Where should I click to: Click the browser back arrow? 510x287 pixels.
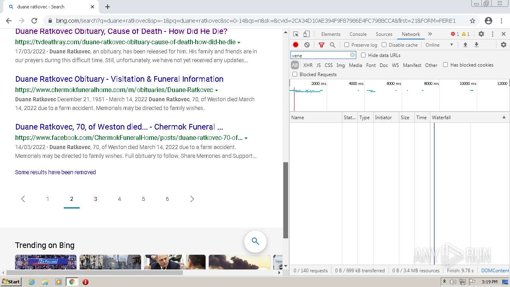(x=9, y=21)
